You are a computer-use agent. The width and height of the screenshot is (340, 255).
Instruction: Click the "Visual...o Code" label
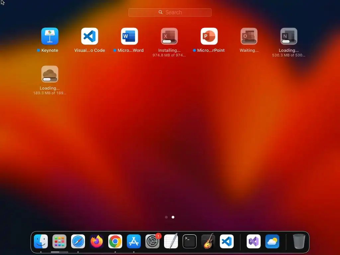click(x=90, y=50)
